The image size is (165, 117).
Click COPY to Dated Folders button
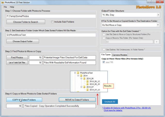point(24,100)
